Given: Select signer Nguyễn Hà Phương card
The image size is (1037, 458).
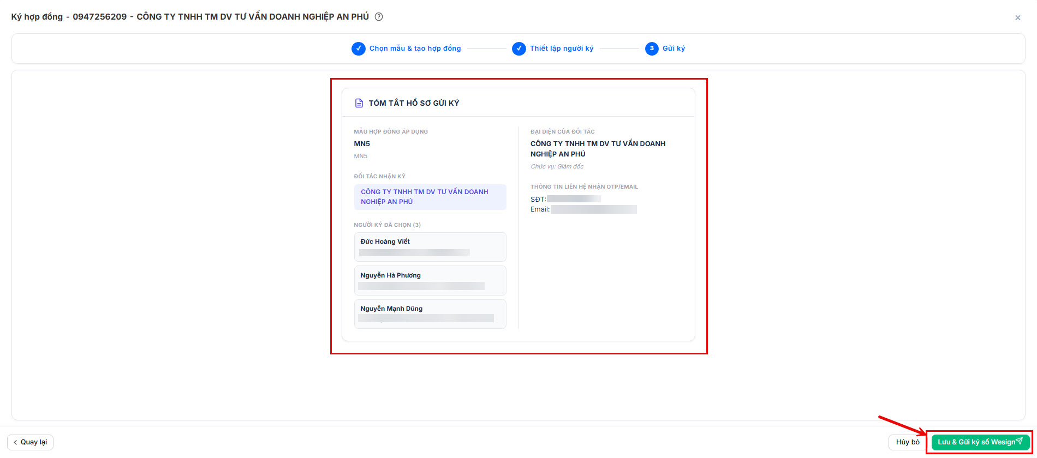Looking at the screenshot, I should coord(430,280).
